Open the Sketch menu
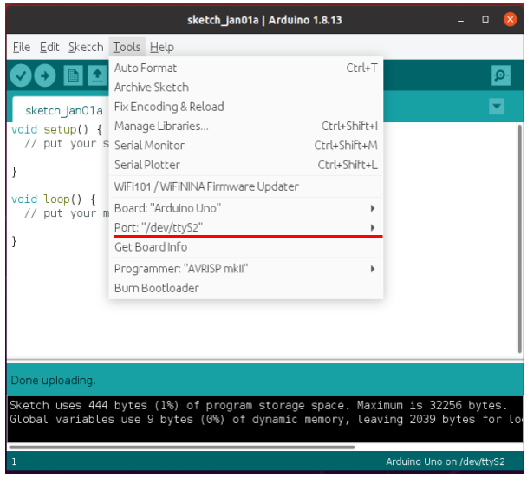527x477 pixels. [86, 47]
